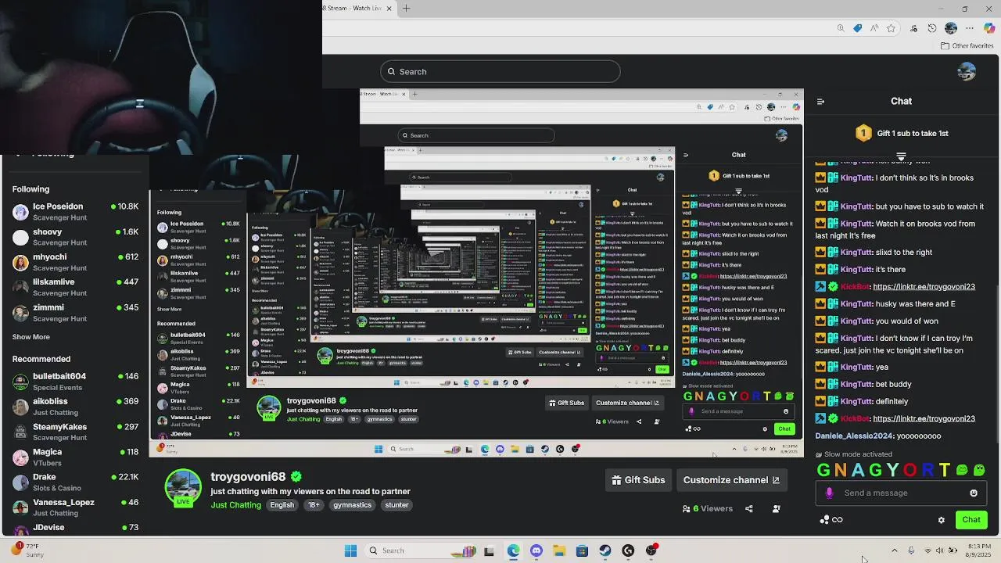Click the 18+ tag under the stream title
The height and width of the screenshot is (563, 1001).
(x=314, y=505)
